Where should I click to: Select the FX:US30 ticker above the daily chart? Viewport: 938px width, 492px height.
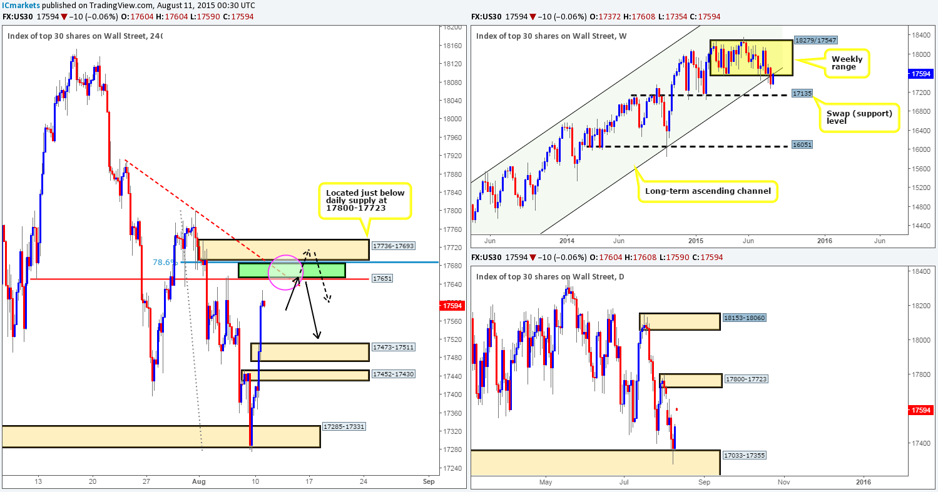point(486,258)
